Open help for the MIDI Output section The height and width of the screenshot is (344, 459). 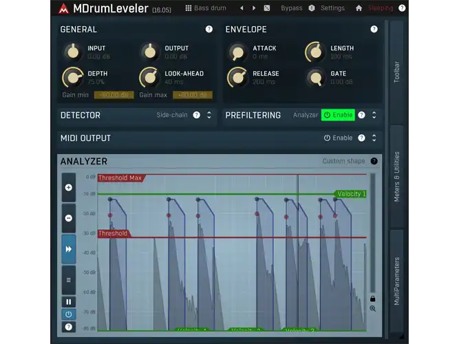361,138
